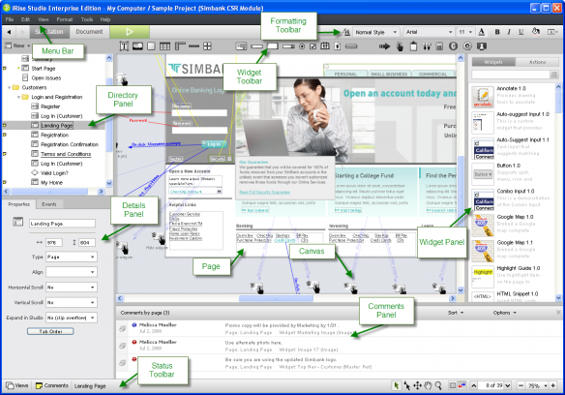Open the Normal Style dropdown

coord(375,32)
